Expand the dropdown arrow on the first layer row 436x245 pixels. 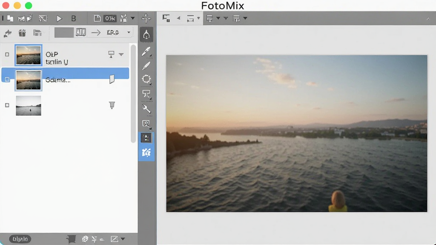[121, 54]
